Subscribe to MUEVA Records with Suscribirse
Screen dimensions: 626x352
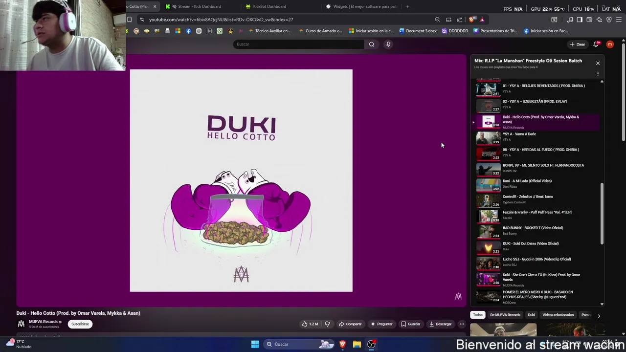click(x=80, y=324)
